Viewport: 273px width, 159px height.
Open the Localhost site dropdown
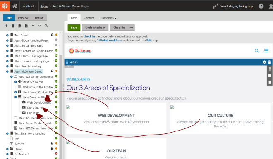click(x=29, y=6)
